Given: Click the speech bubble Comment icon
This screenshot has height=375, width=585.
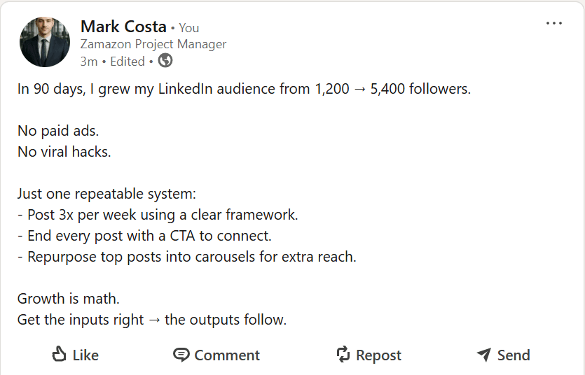Looking at the screenshot, I should [x=181, y=355].
